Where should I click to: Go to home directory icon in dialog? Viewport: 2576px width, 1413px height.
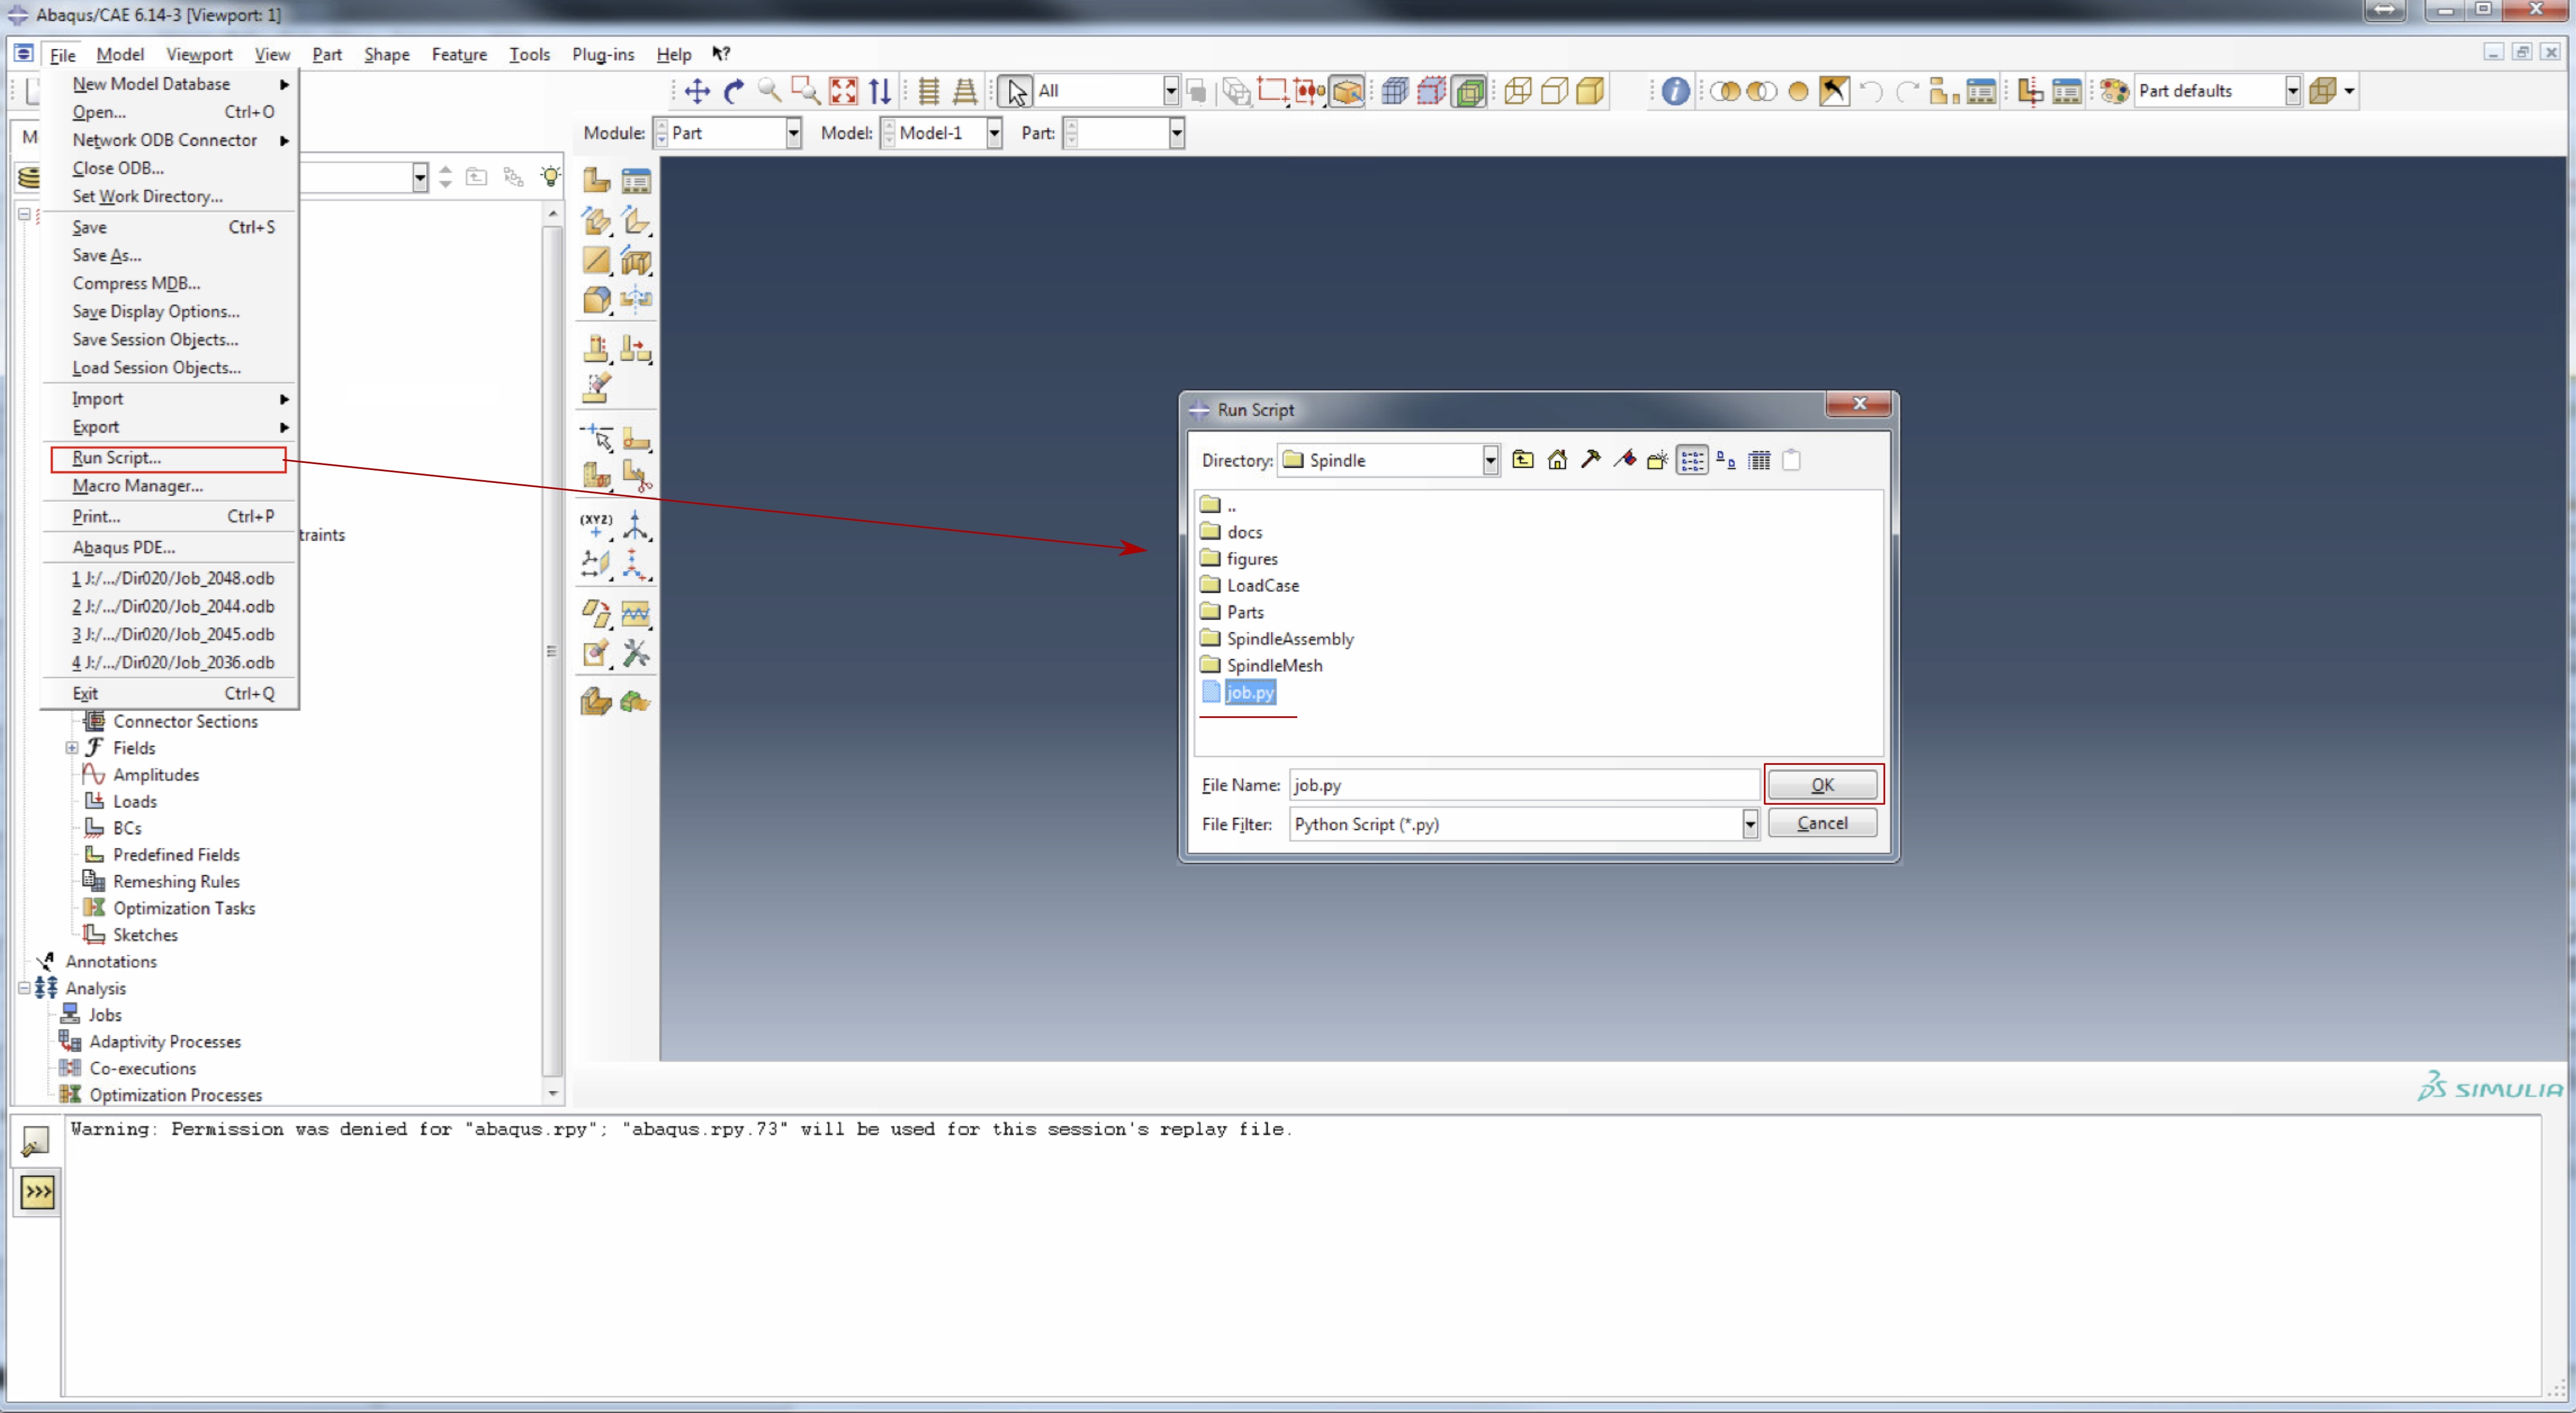click(1557, 460)
